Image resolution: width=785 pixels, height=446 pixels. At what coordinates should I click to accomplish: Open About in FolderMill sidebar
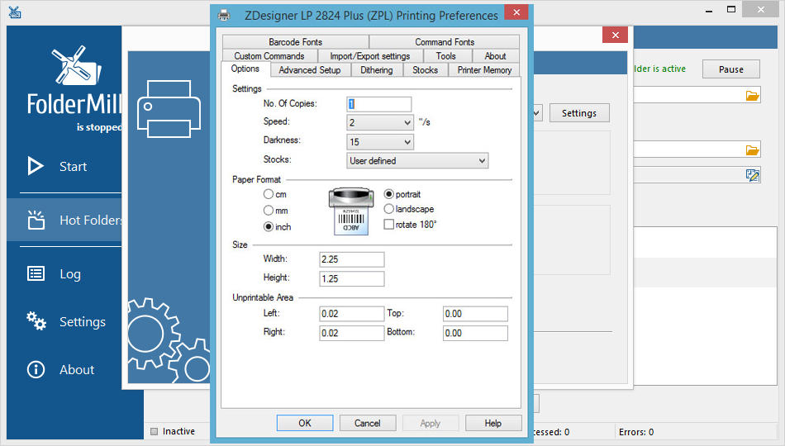[77, 370]
